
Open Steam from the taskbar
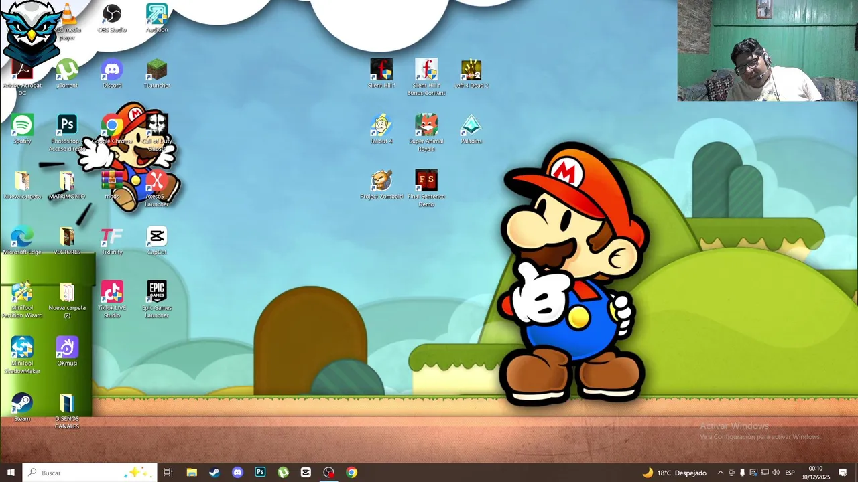214,473
